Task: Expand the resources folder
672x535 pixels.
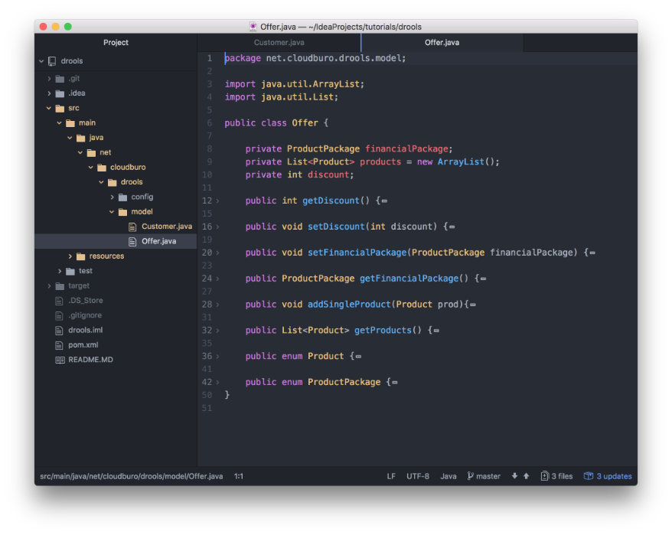Action: [x=70, y=256]
